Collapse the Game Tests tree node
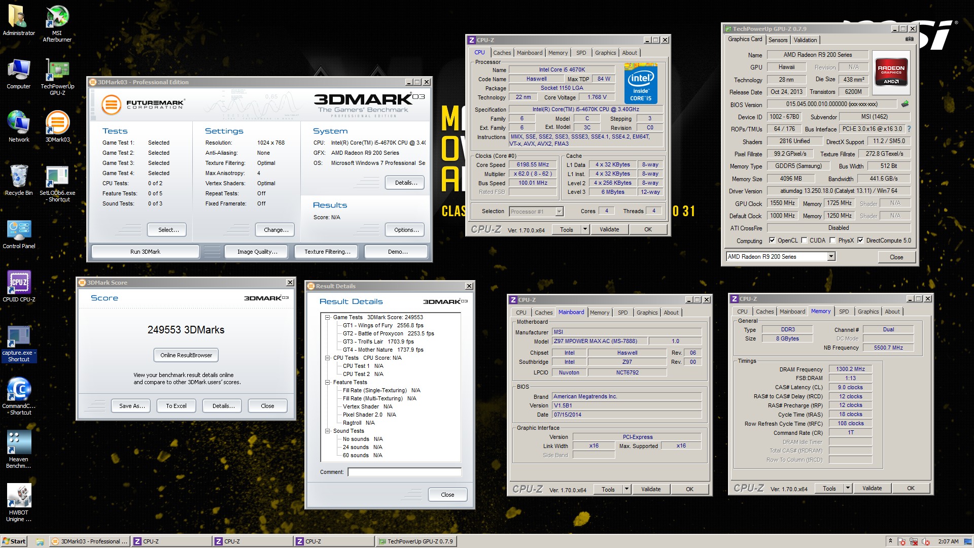Screen dimensions: 974x548 pyautogui.click(x=328, y=317)
